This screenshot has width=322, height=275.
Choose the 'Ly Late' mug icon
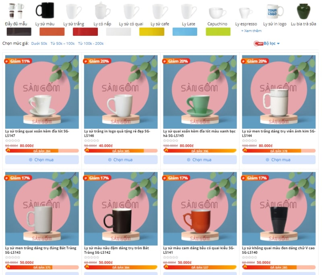pyautogui.click(x=188, y=11)
